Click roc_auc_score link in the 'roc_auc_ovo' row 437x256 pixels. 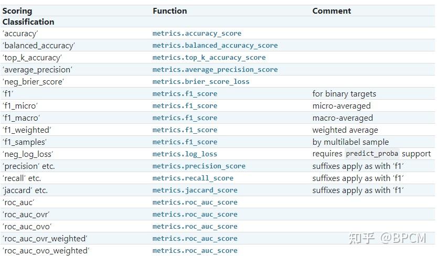click(x=195, y=227)
